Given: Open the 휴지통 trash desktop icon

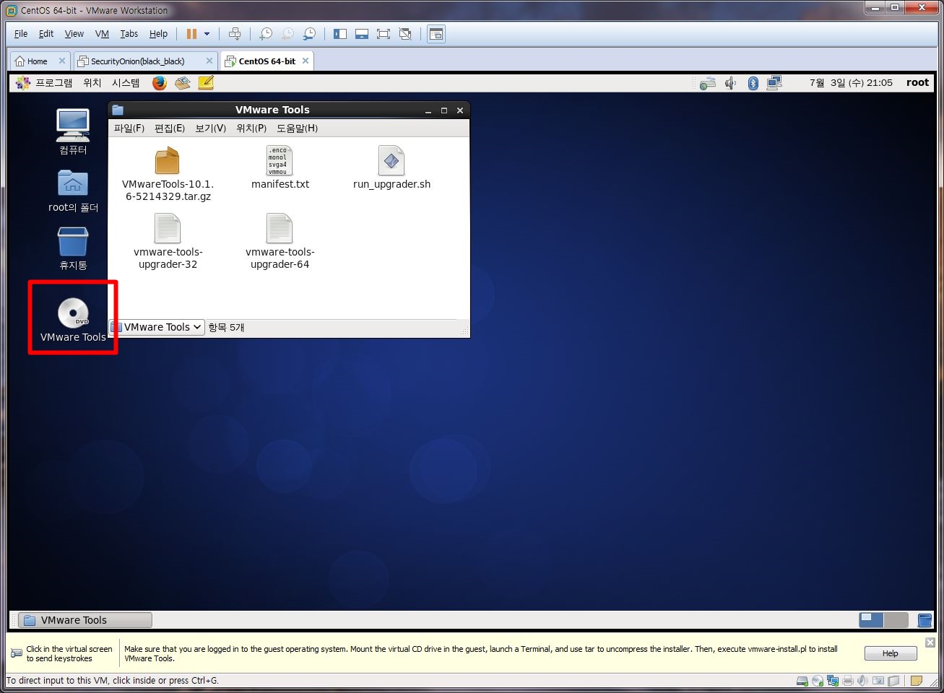Looking at the screenshot, I should tap(73, 248).
